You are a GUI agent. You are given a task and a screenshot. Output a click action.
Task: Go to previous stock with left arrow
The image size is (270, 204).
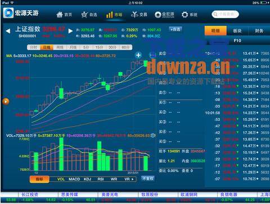click(8, 31)
